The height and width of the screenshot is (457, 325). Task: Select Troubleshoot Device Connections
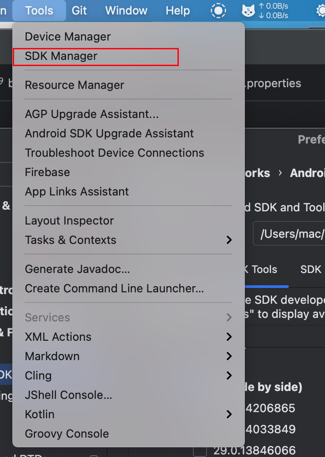click(129, 153)
